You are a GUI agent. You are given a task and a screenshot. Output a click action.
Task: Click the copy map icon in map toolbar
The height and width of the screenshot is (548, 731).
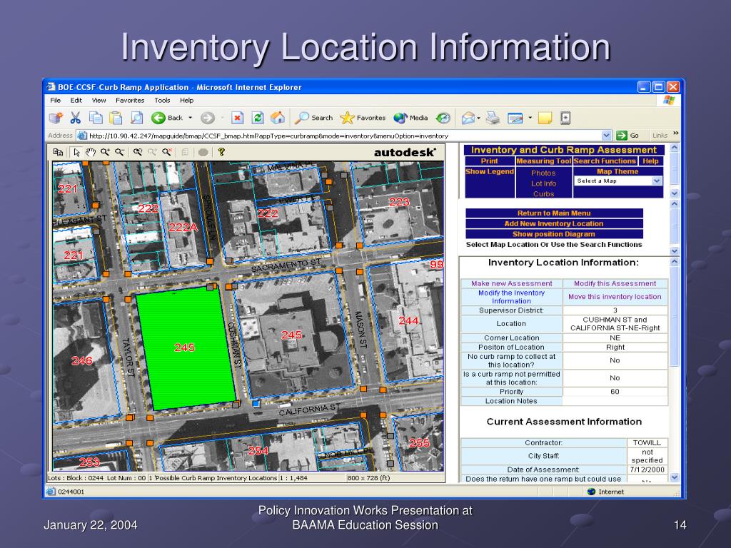(x=58, y=152)
